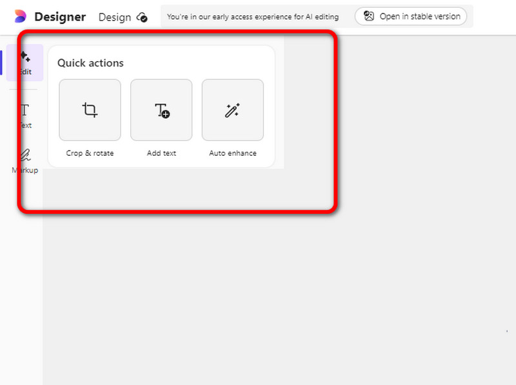516x385 pixels.
Task: Click the Designer logo icon
Action: [20, 17]
